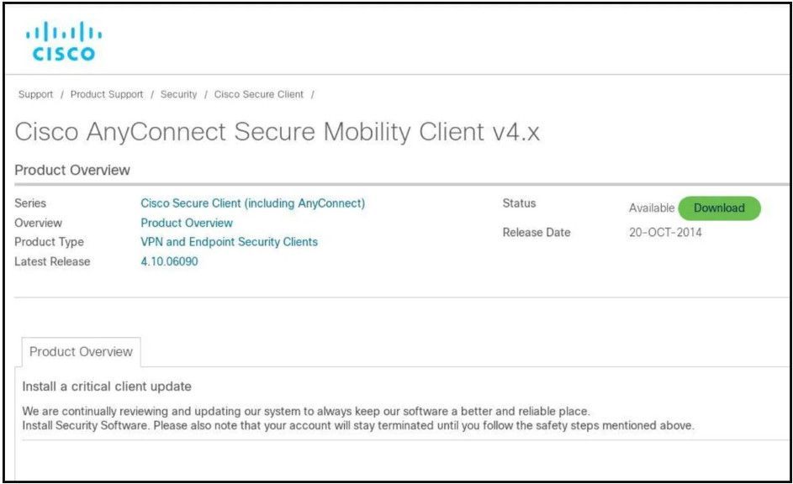The height and width of the screenshot is (484, 793).
Task: Click the green Download button
Action: pyautogui.click(x=719, y=208)
